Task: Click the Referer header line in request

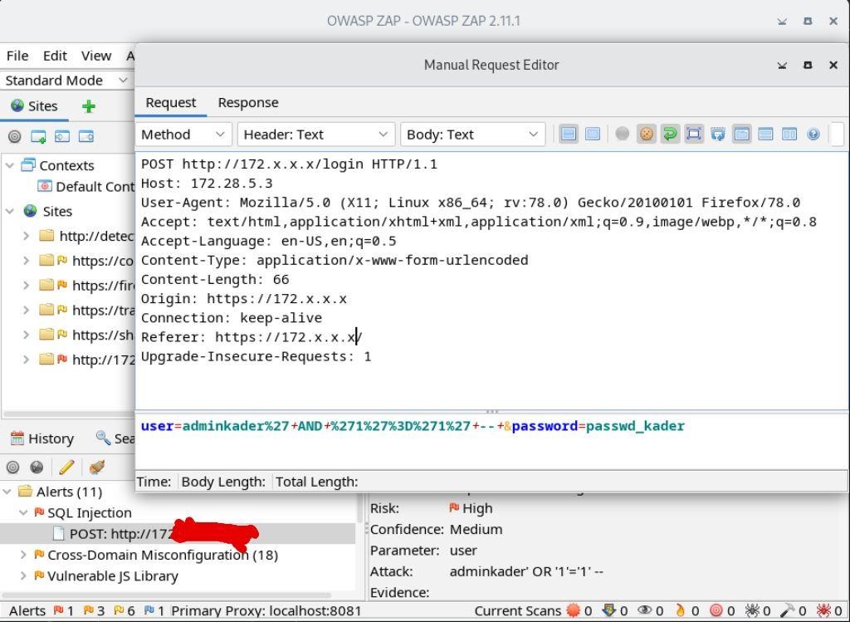Action: click(252, 337)
